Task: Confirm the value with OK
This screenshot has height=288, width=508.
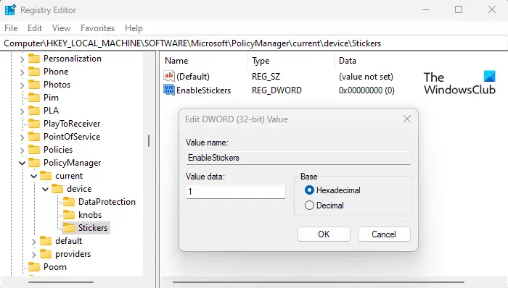Action: pos(324,234)
